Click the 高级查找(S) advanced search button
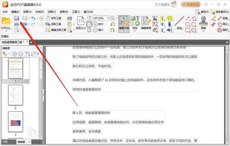Viewport: 230px width, 146px height. 219,12
